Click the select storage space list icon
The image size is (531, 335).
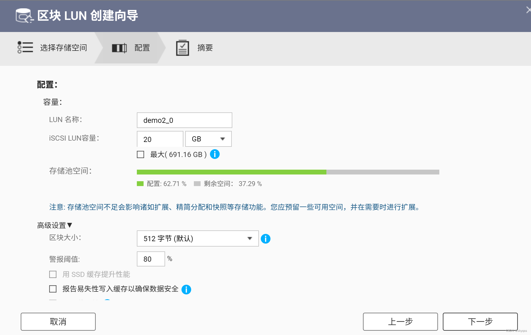coord(25,47)
